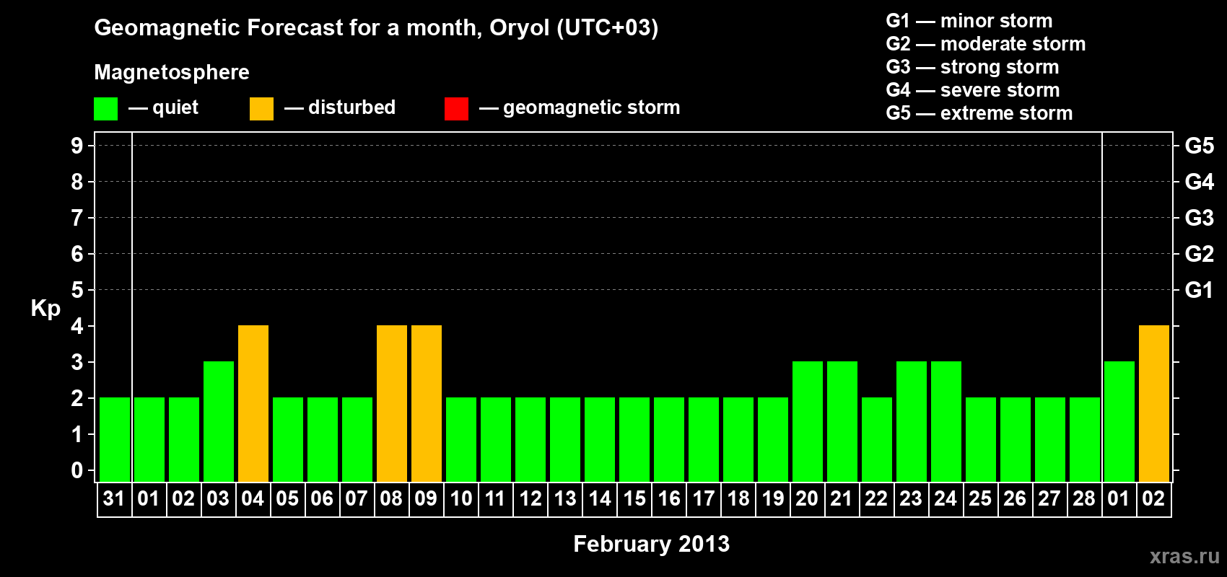Click the green quiet legend swatch
Image resolution: width=1227 pixels, height=577 pixels.
105,109
